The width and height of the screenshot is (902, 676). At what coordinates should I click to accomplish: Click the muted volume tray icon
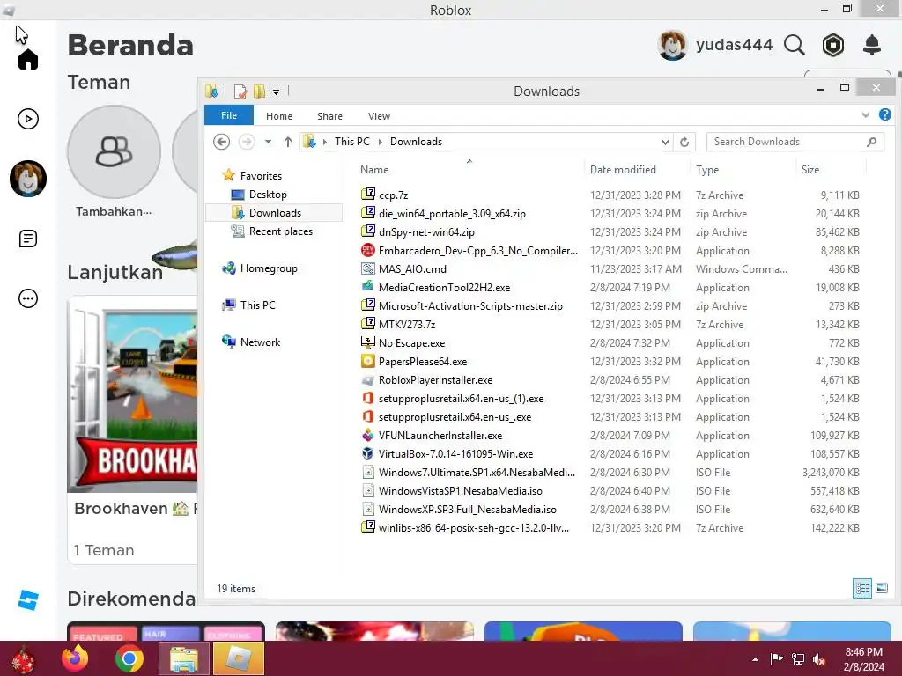[x=818, y=659]
